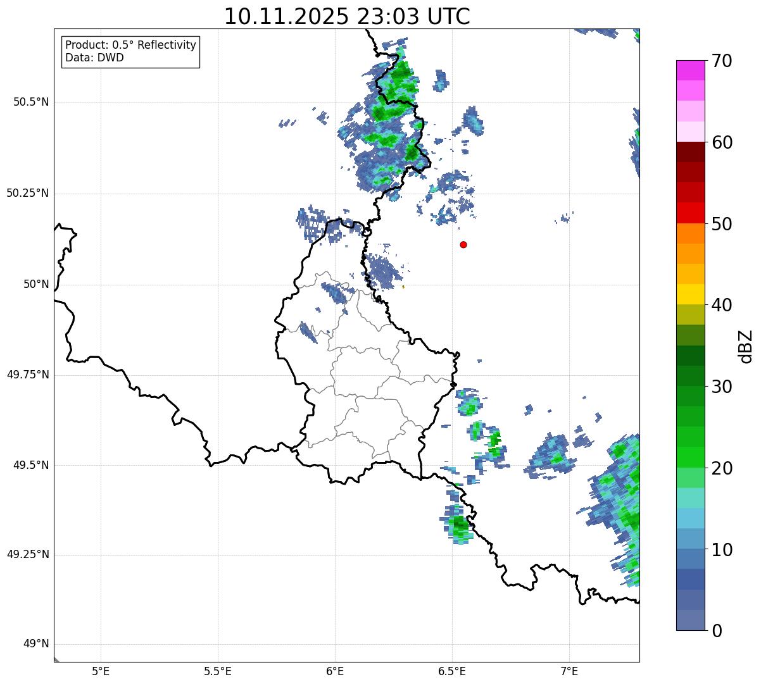
Task: Click the red dot location marker
Action: tap(463, 245)
